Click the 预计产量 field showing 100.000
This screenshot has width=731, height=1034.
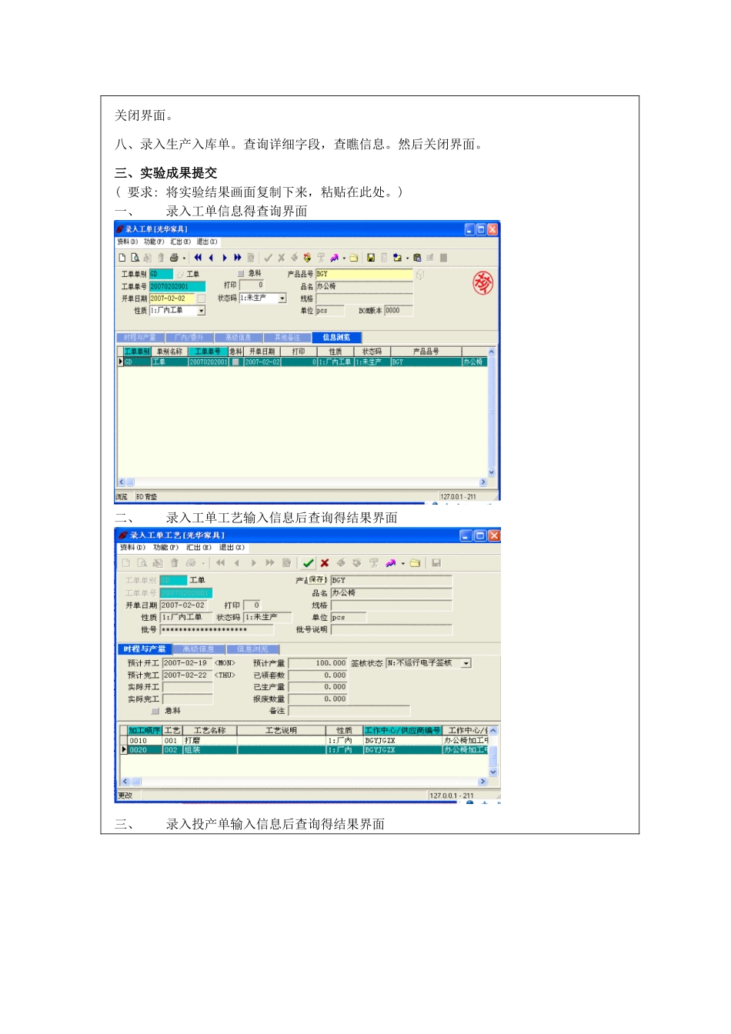click(x=318, y=663)
